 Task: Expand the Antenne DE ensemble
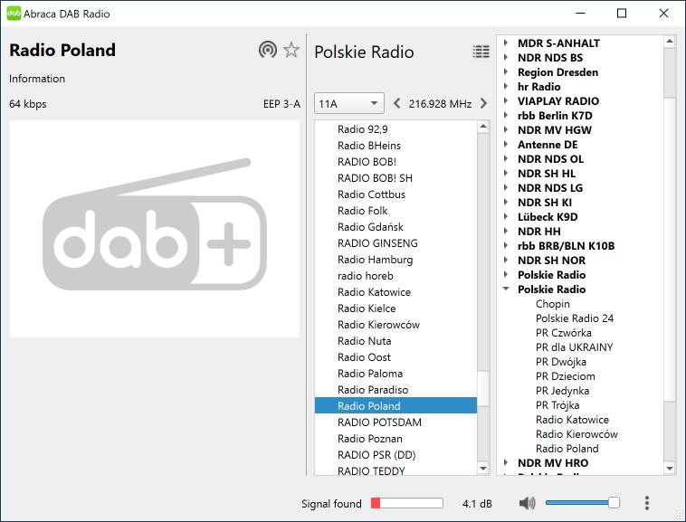(506, 145)
